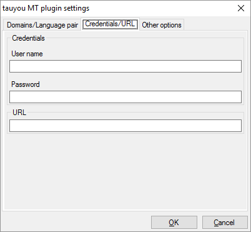Confirm settings with the OK button
This screenshot has height=232, width=251.
(174, 223)
